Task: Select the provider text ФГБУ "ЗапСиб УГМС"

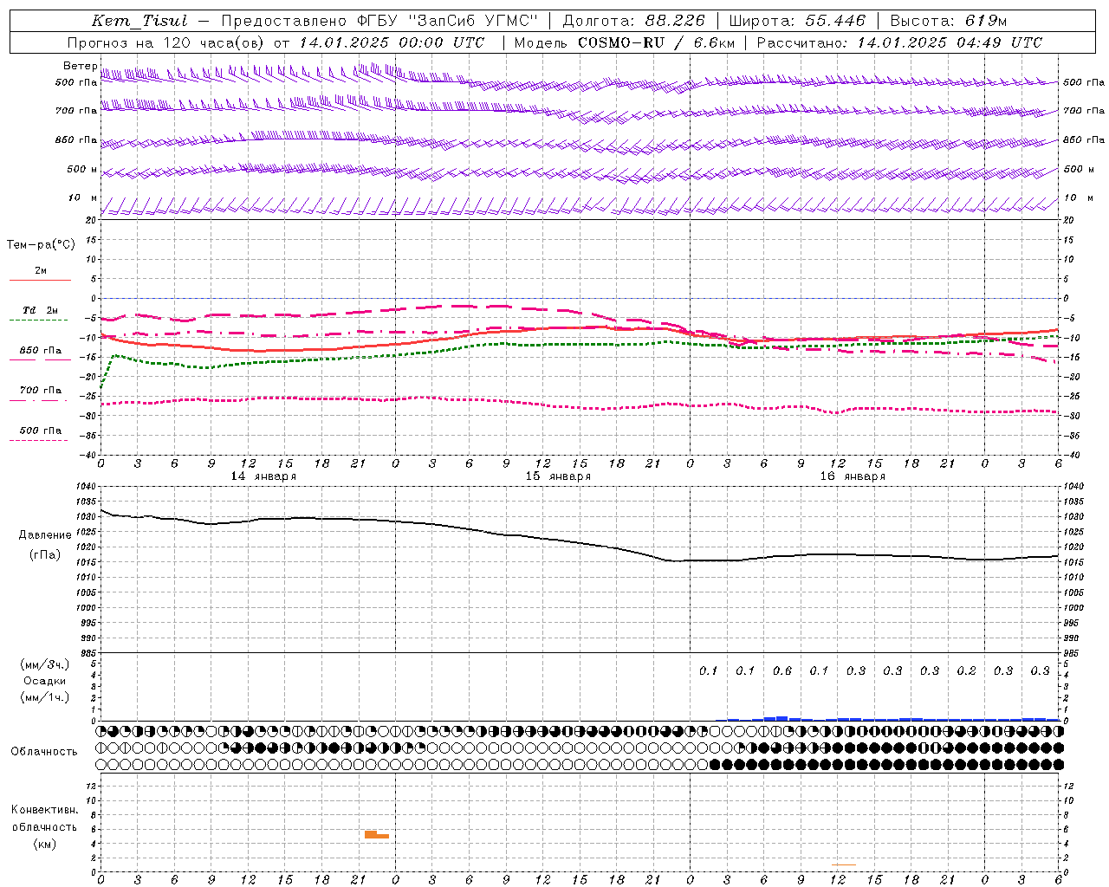Action: point(448,21)
